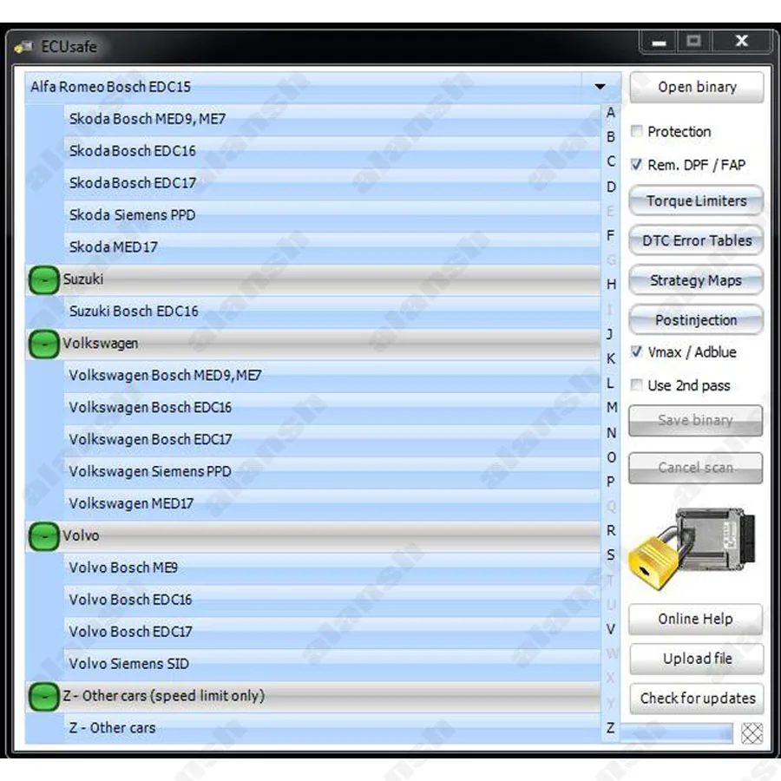Select Suzuki Bosch EDC16
781x781 pixels.
point(331,312)
